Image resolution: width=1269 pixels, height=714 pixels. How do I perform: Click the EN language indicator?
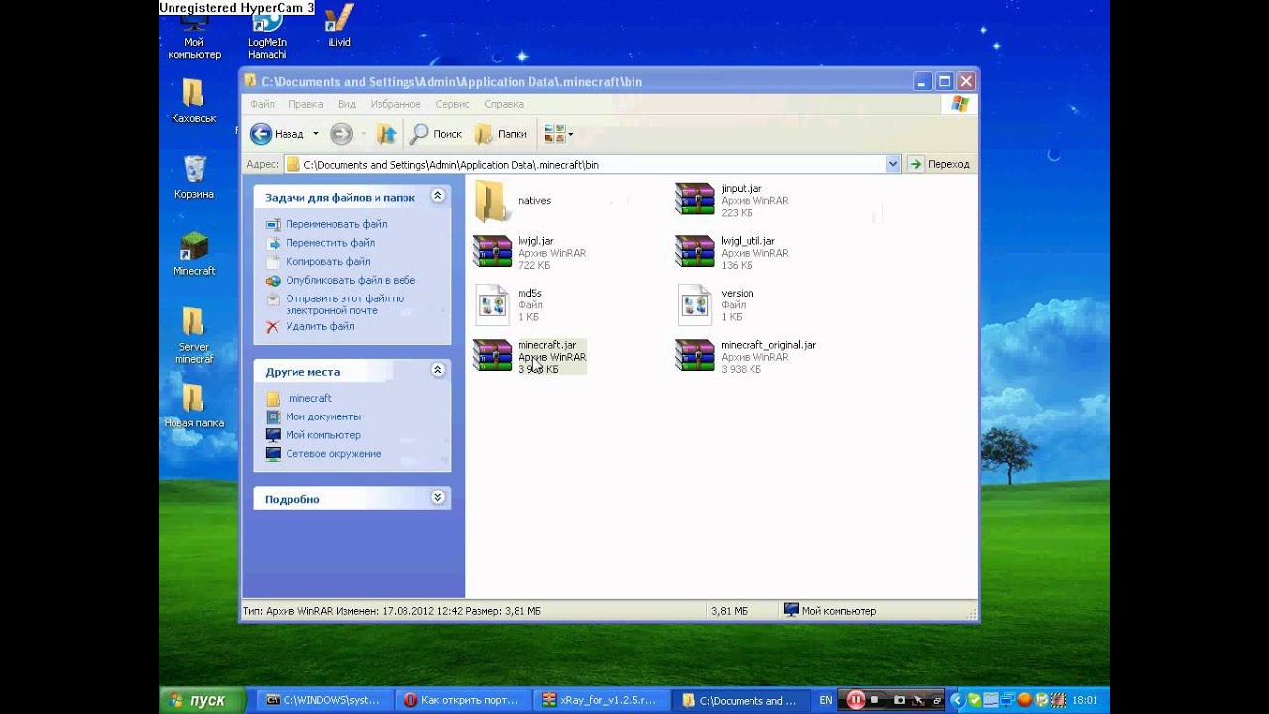coord(826,700)
